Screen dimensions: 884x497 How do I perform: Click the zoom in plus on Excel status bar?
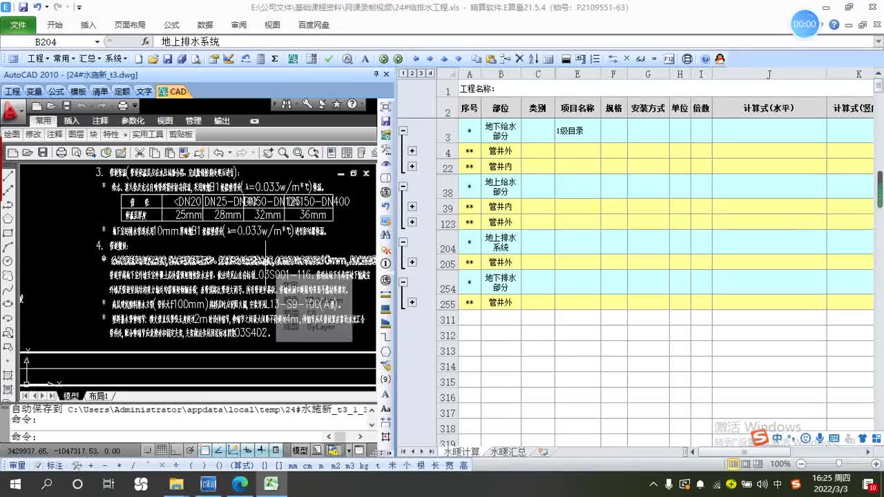(x=876, y=464)
